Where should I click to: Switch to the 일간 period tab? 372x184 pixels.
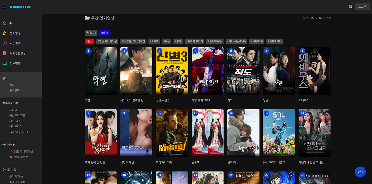pyautogui.click(x=306, y=18)
